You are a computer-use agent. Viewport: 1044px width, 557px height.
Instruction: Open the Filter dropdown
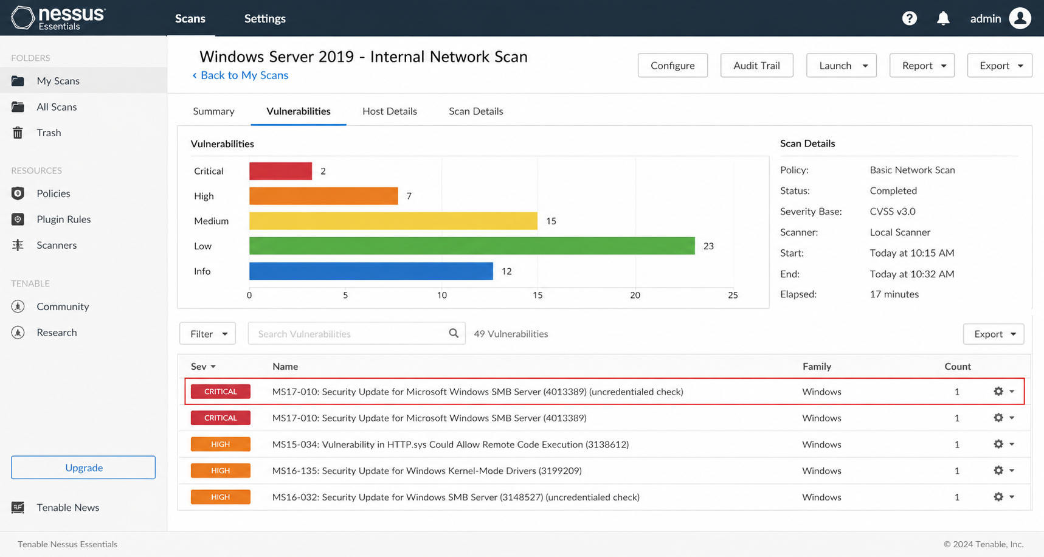207,334
